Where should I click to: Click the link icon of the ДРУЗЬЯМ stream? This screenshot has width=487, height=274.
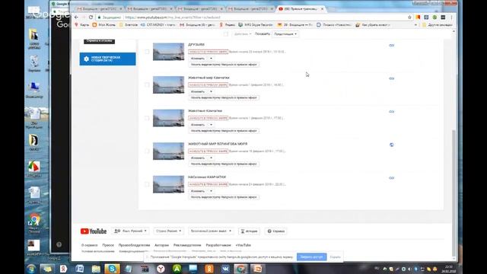[392, 46]
